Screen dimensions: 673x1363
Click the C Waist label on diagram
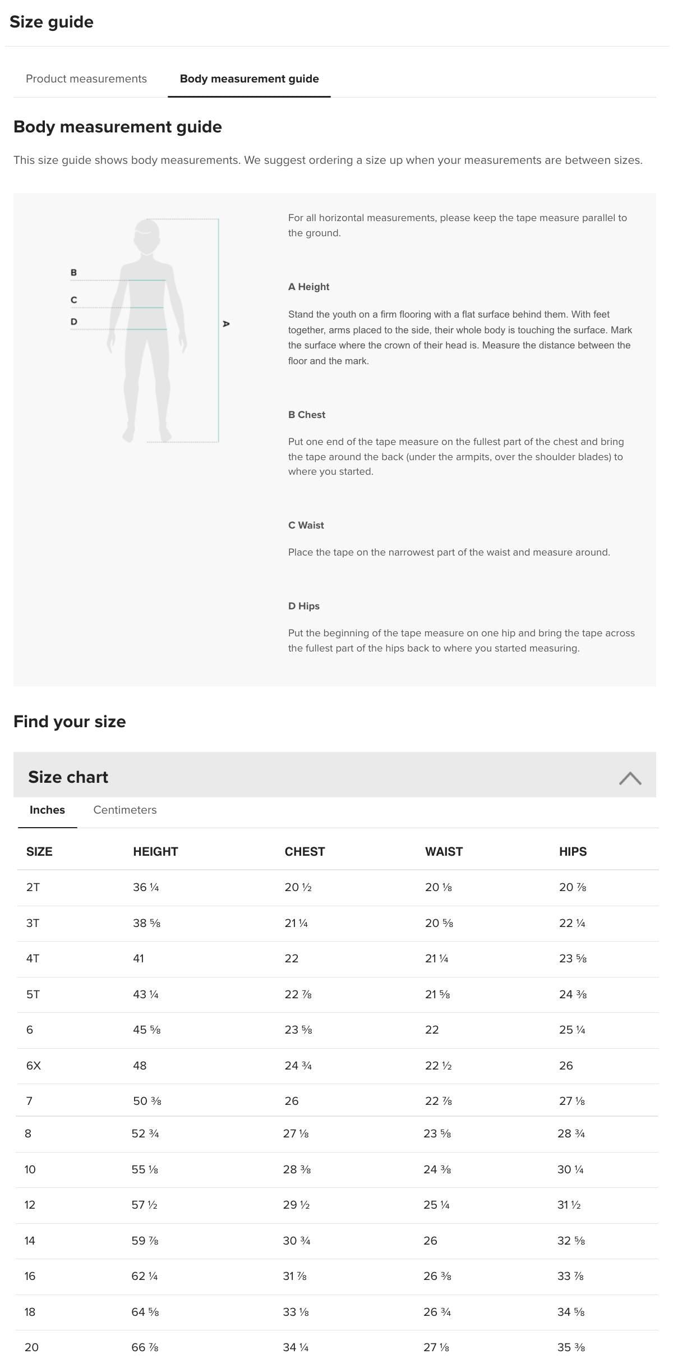tap(73, 300)
